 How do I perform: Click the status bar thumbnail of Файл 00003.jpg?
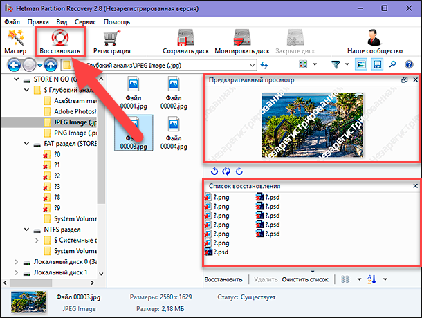pyautogui.click(x=28, y=302)
